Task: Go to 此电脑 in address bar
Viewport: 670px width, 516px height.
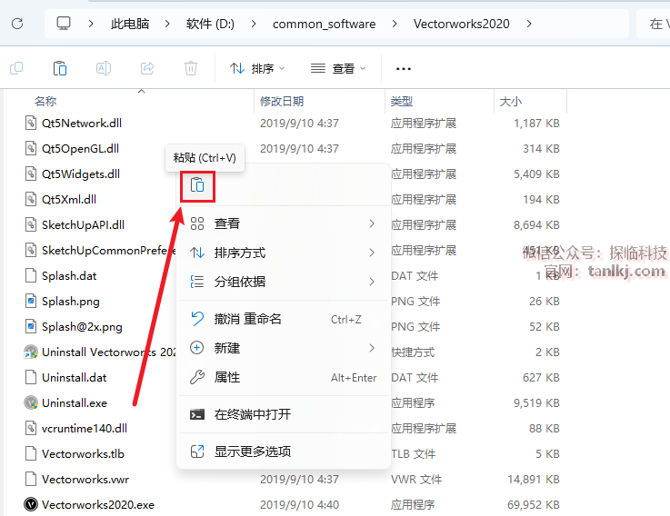Action: pos(130,24)
